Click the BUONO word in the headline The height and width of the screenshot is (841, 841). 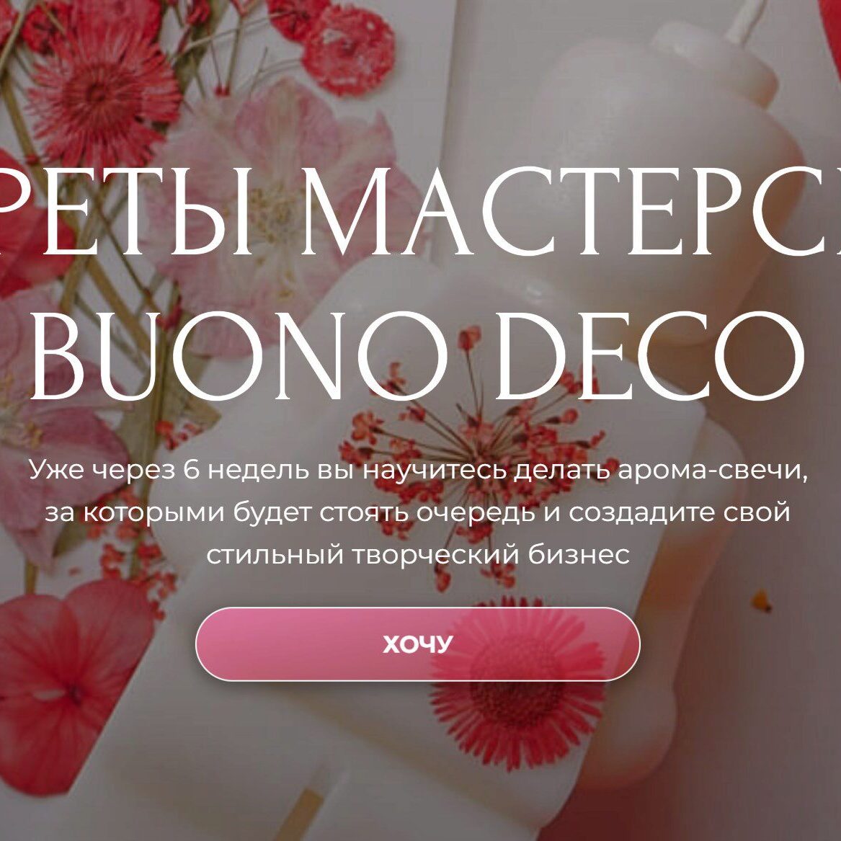(x=239, y=355)
